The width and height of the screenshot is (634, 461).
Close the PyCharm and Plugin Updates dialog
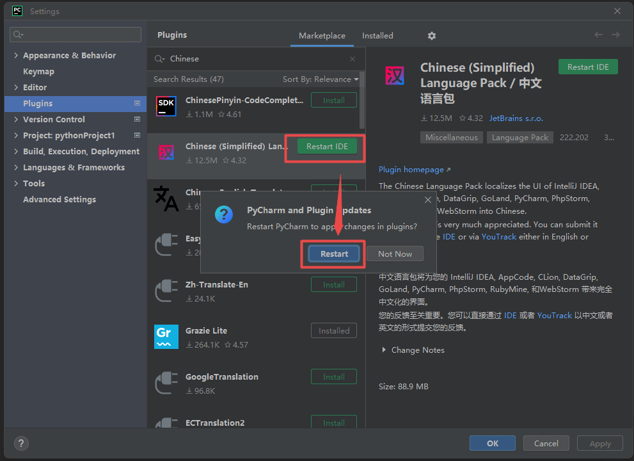(428, 200)
